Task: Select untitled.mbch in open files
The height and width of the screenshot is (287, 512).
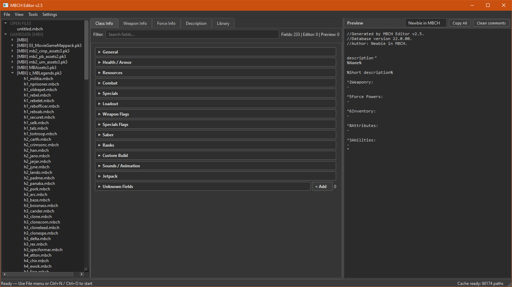Action: [30, 29]
